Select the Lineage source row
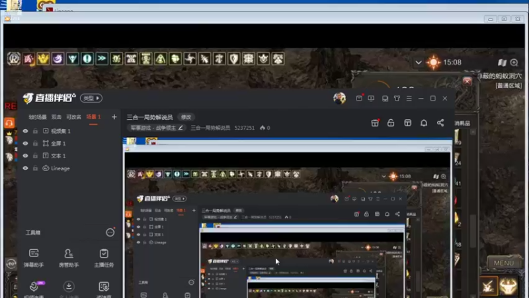This screenshot has height=298, width=529. pyautogui.click(x=69, y=168)
